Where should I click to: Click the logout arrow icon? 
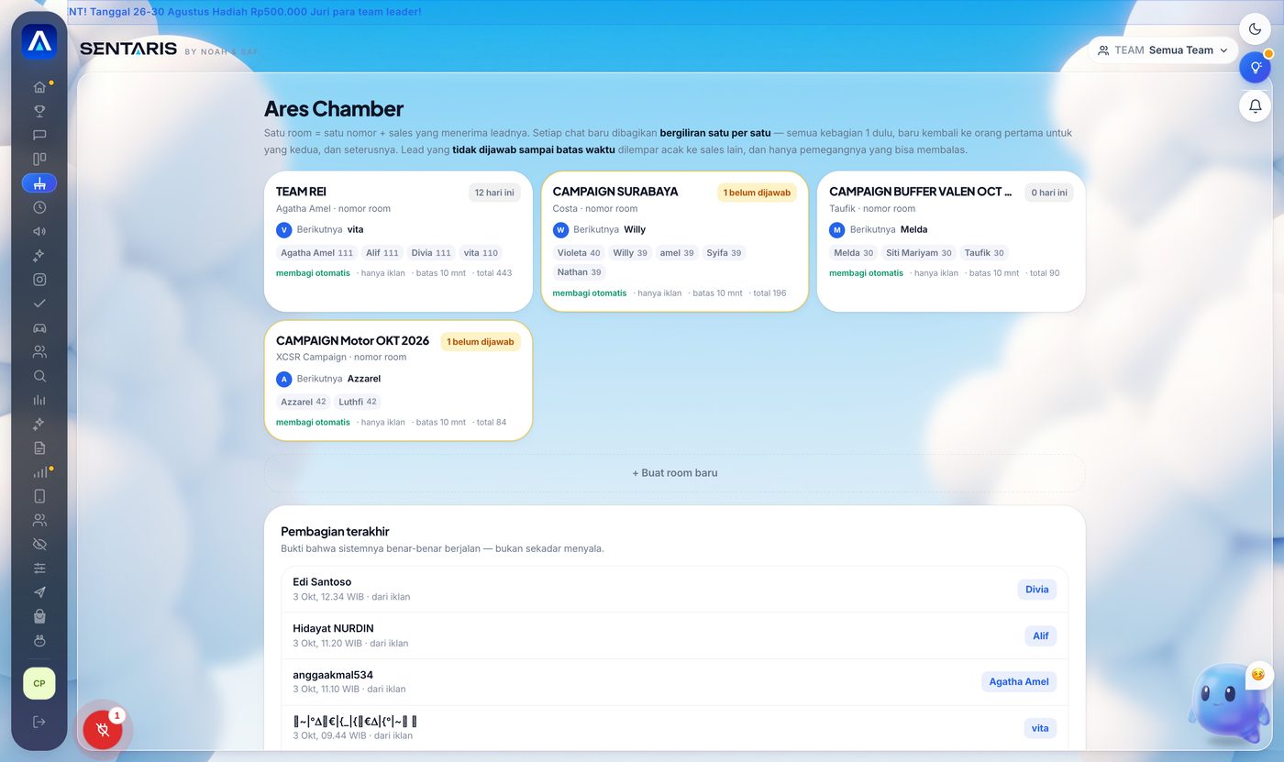tap(39, 722)
